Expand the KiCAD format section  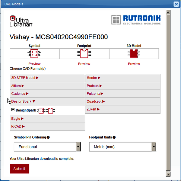47,126
